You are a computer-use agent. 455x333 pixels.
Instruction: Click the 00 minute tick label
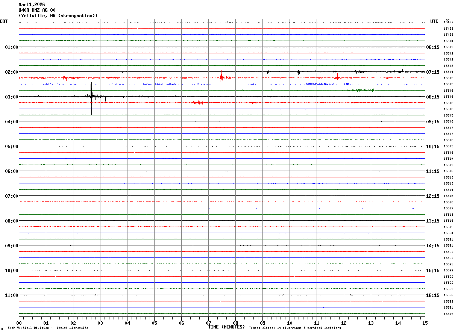(x=19, y=323)
